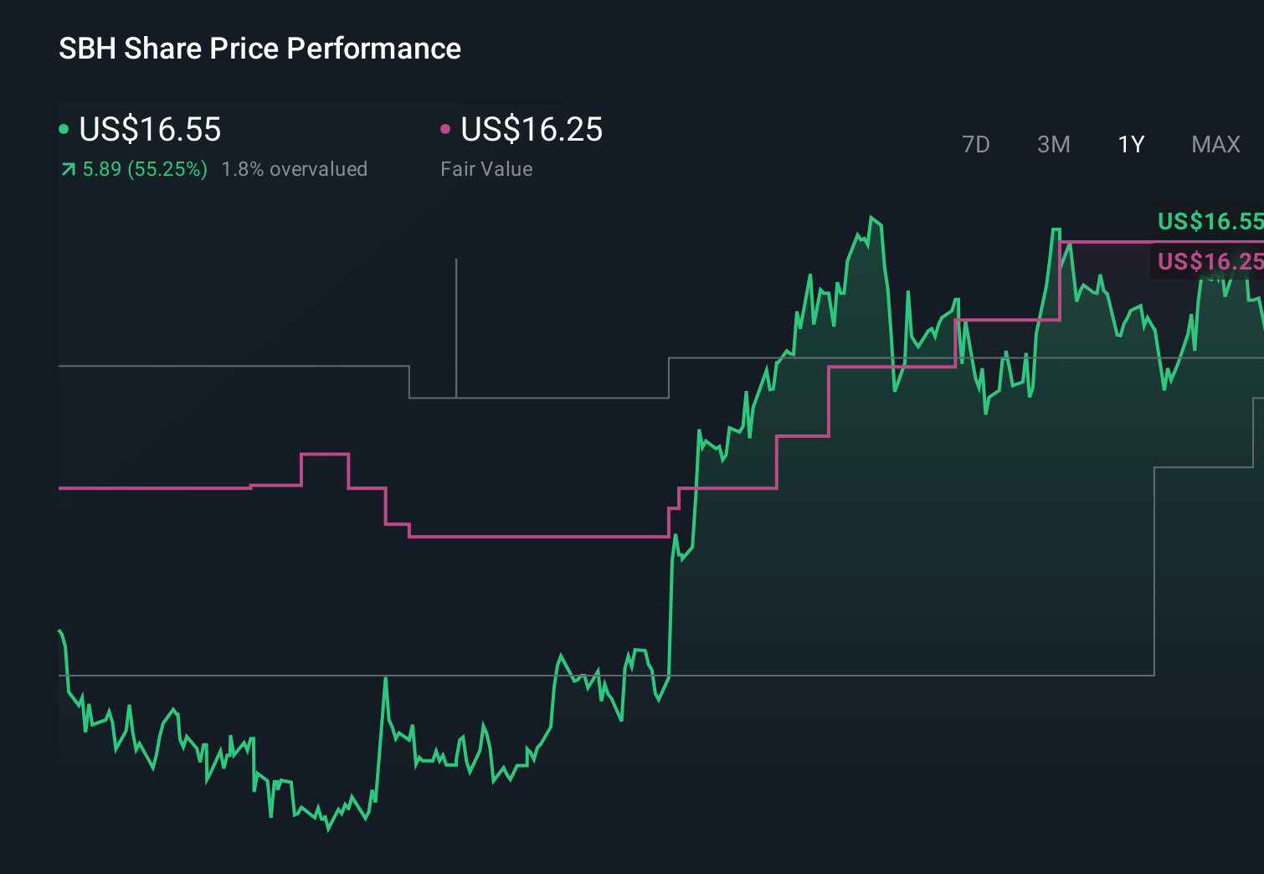Click the Fair Value caption text
1264x874 pixels.
click(486, 168)
